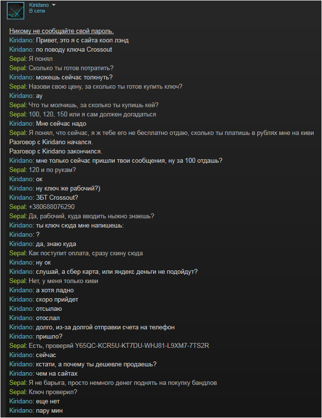Click Kiridano's name beside 'ЗБТ Crossout?'
This screenshot has height=418, width=322.
click(21, 197)
